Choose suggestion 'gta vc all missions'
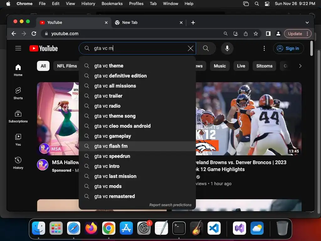This screenshot has height=241, width=321. [x=137, y=86]
